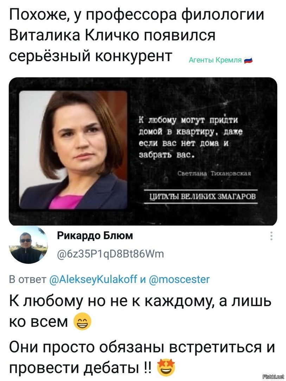Open the @moscester mention link
286x381 pixels.
tap(178, 279)
